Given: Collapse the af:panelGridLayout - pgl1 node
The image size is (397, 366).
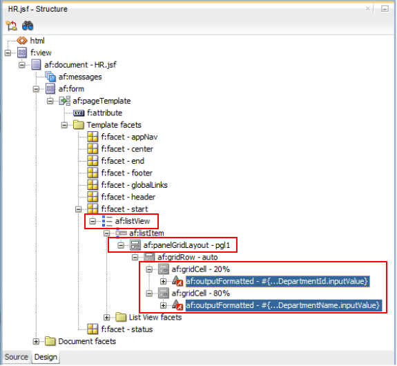Looking at the screenshot, I should [121, 245].
